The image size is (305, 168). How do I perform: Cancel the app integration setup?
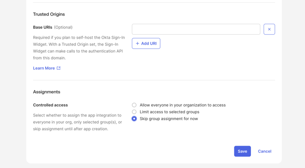click(264, 151)
